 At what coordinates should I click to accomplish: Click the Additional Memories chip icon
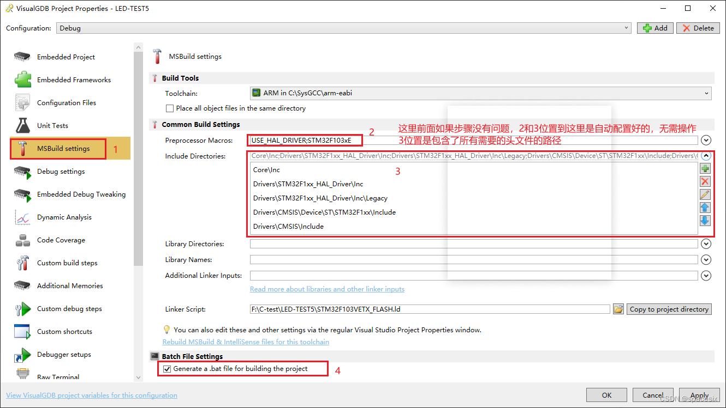pos(22,286)
